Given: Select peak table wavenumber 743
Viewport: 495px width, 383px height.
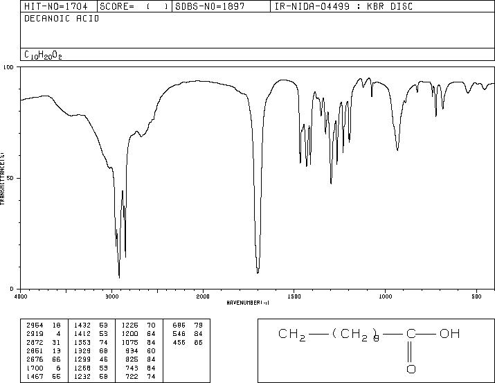Looking at the screenshot, I should pyautogui.click(x=132, y=368).
